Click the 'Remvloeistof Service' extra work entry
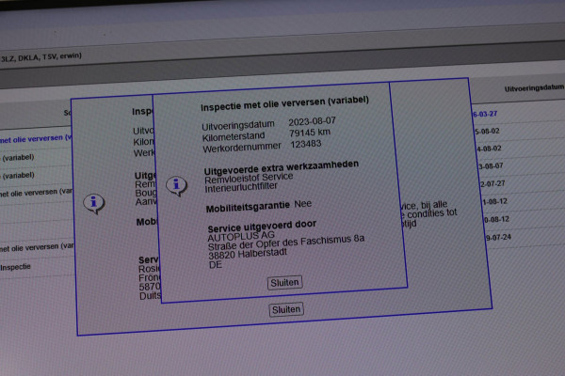 pos(249,176)
